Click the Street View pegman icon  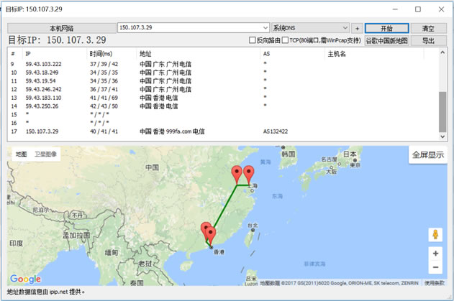(435, 235)
